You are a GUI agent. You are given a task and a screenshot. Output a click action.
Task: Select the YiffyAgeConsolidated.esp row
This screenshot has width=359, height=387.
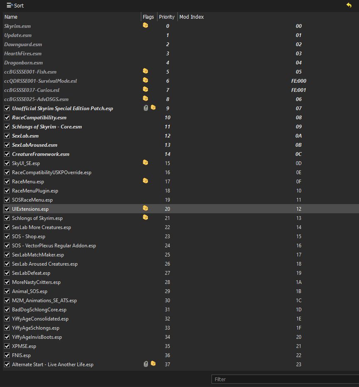[181, 319]
